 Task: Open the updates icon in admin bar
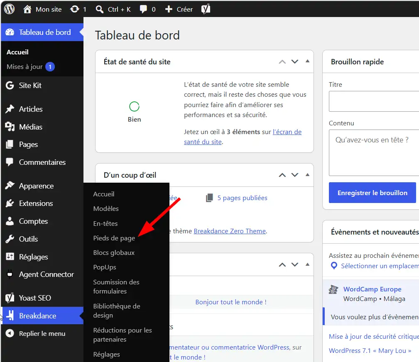[x=75, y=10]
